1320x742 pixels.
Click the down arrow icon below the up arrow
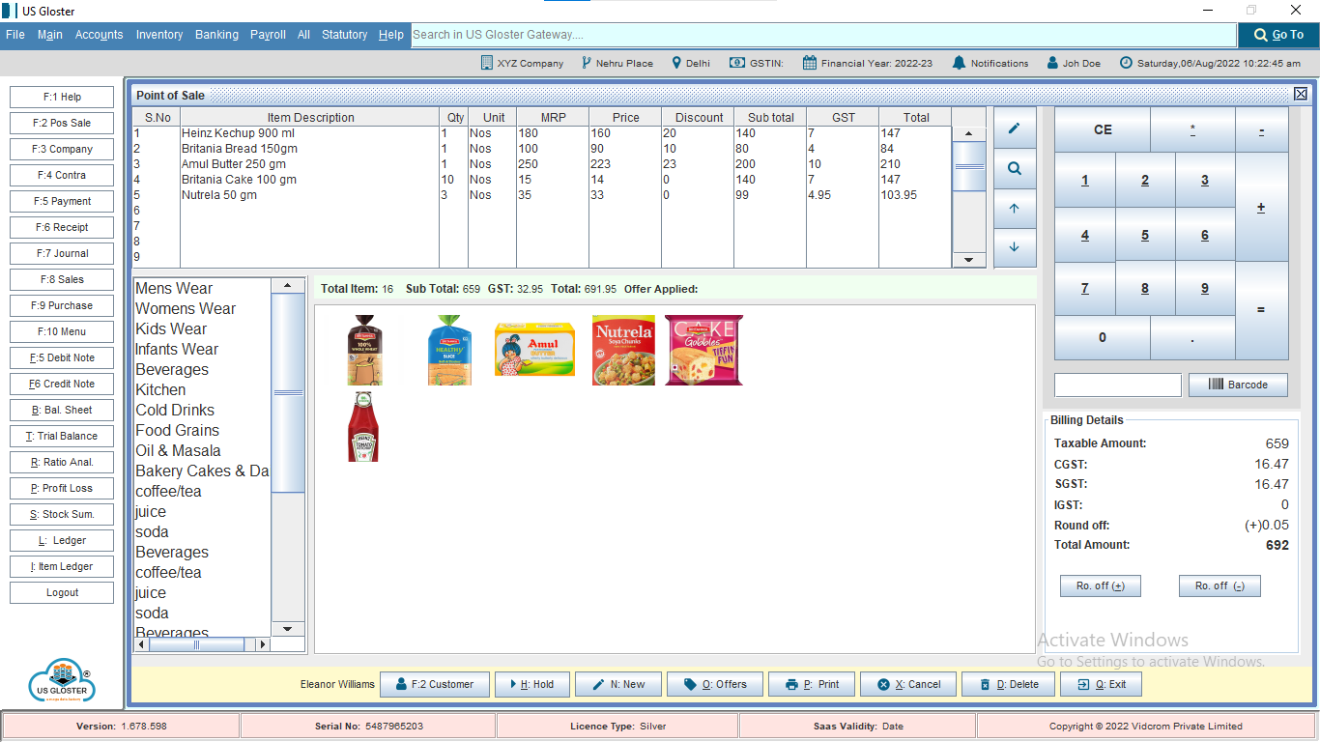click(x=1015, y=247)
